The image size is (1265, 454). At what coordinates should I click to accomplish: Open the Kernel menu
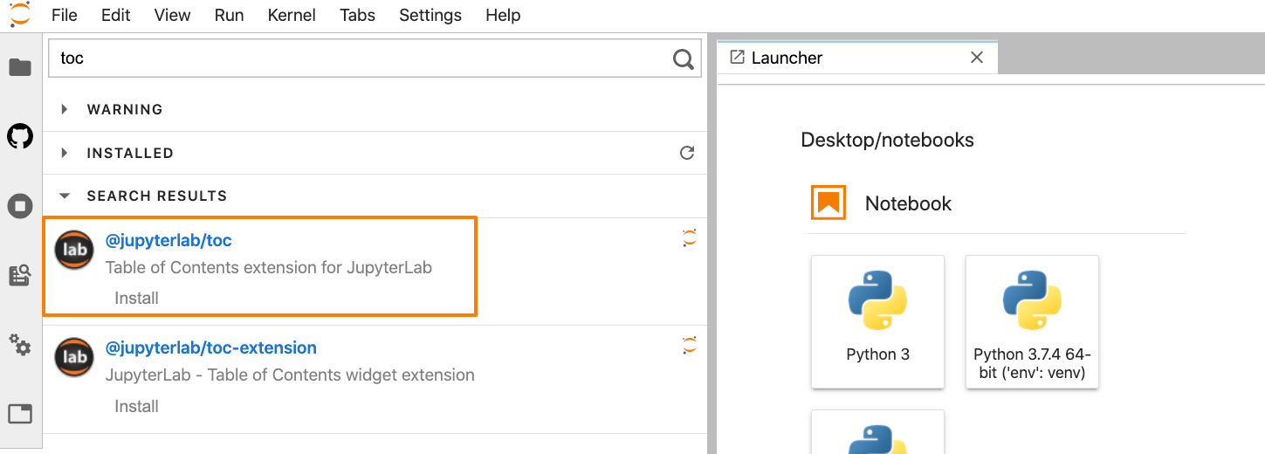pos(292,15)
